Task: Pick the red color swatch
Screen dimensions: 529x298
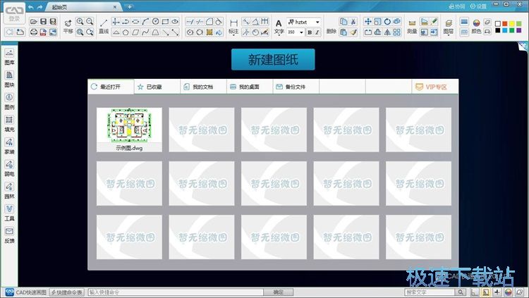Action: (505, 23)
